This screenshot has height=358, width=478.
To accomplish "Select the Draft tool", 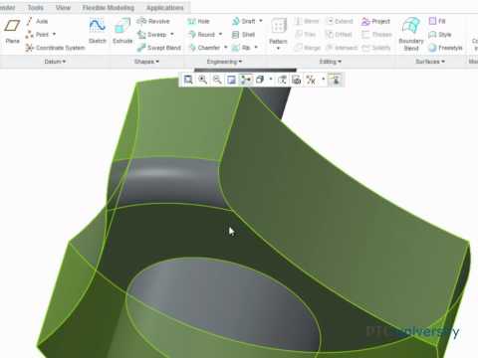I will point(243,21).
